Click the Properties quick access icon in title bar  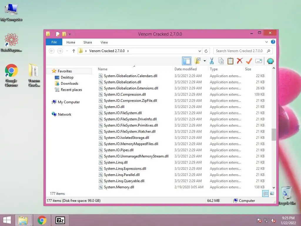58,34
